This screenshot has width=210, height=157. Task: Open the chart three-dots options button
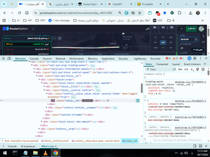coord(54,38)
